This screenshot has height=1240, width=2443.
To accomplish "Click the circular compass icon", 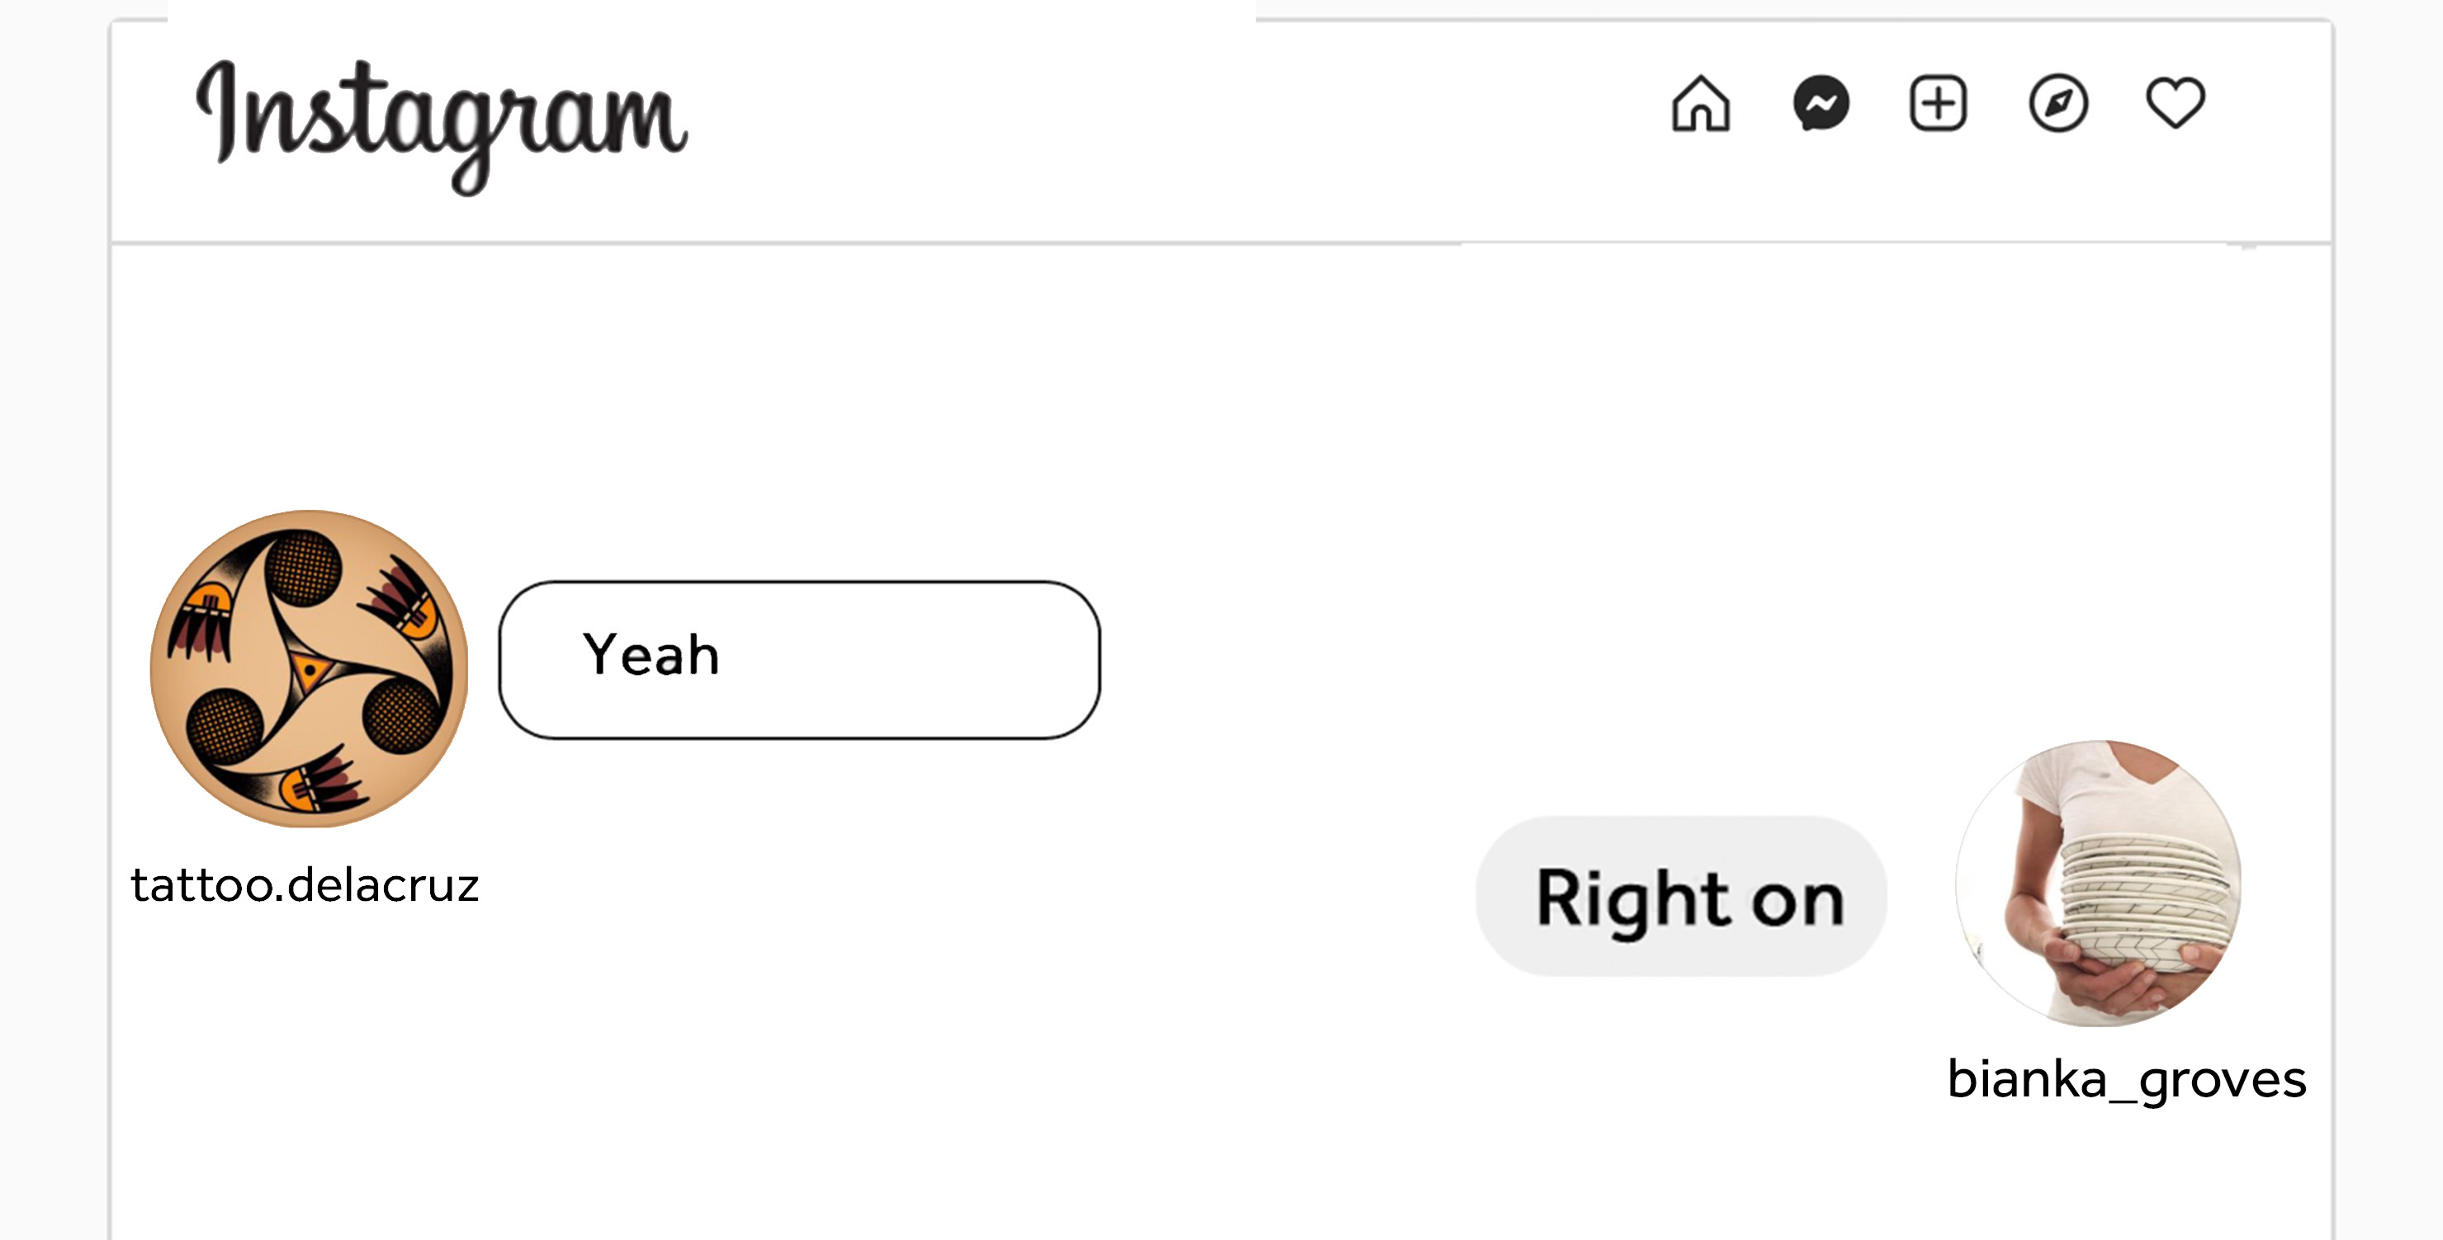I will (2057, 103).
